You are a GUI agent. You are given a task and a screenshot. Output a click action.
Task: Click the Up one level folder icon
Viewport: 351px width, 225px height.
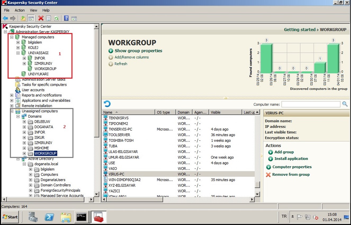coord(23,18)
